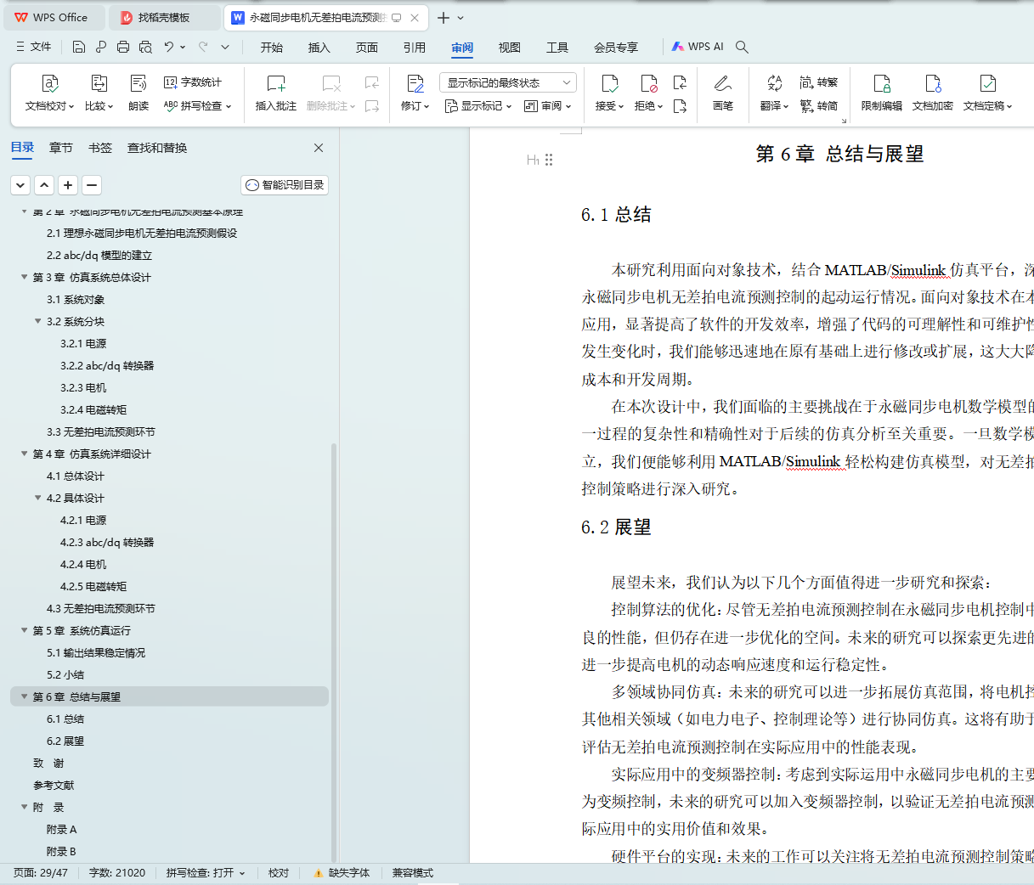This screenshot has height=885, width=1034.
Task: Open the 显示标记的最终状态 dropdown
Action: (508, 82)
